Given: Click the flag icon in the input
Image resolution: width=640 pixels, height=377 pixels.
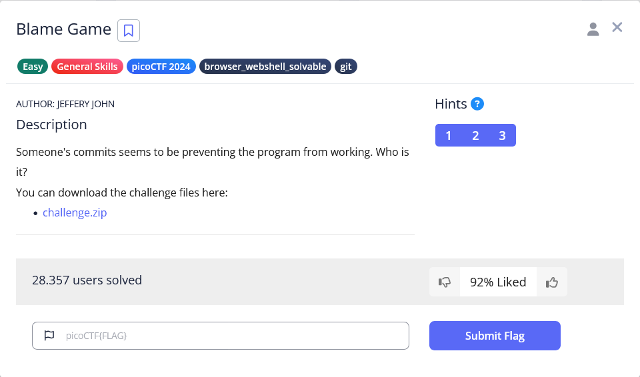Looking at the screenshot, I should [49, 336].
